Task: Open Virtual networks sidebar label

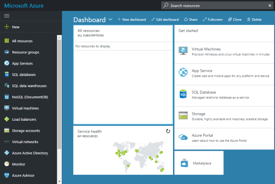Action: tap(25, 142)
